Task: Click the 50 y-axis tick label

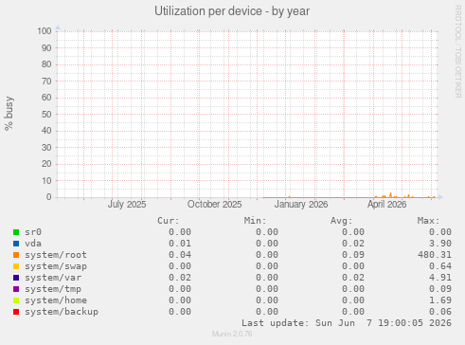Action: [x=46, y=115]
